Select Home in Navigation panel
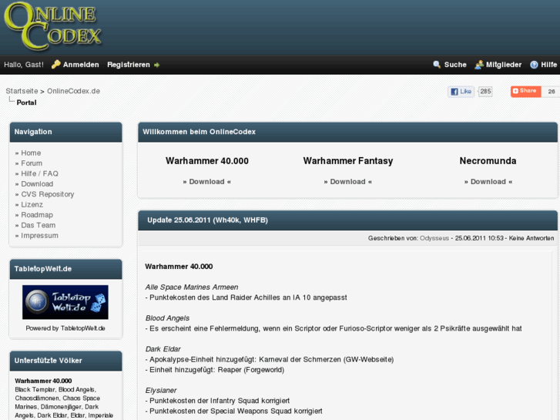This screenshot has height=420, width=560. click(31, 153)
